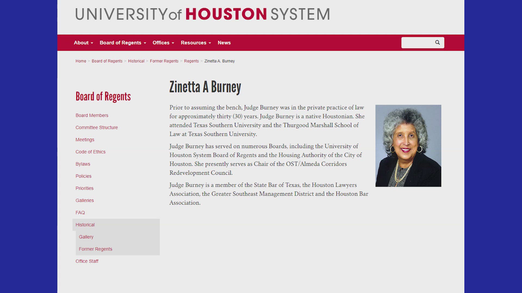Image resolution: width=522 pixels, height=293 pixels.
Task: Open FAQ sidebar link
Action: tap(80, 213)
